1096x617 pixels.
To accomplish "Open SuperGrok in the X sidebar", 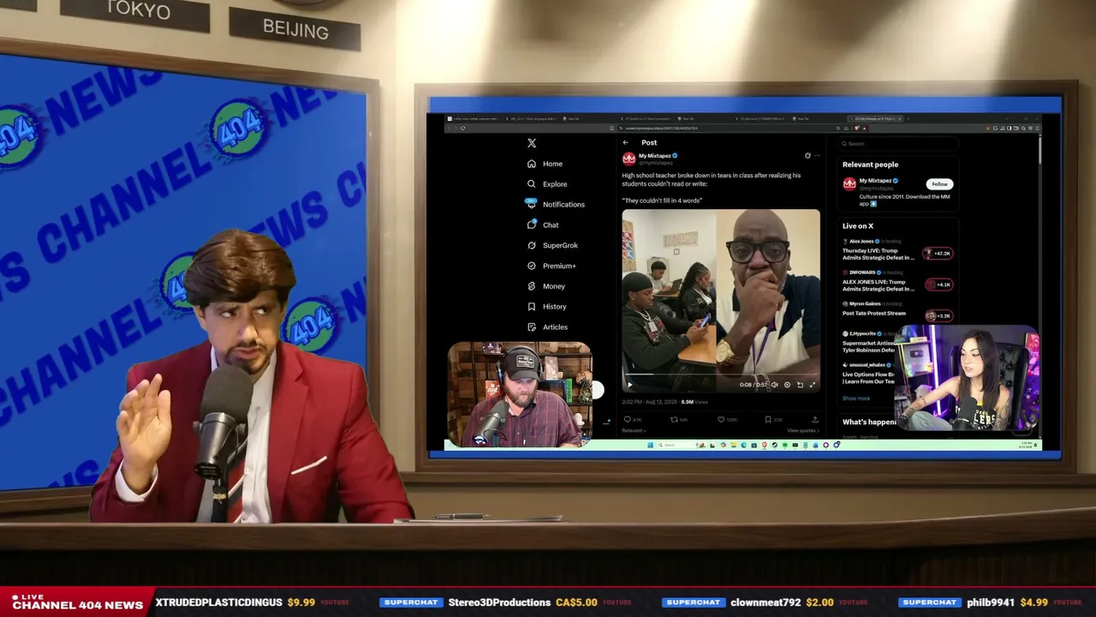I will tap(552, 245).
